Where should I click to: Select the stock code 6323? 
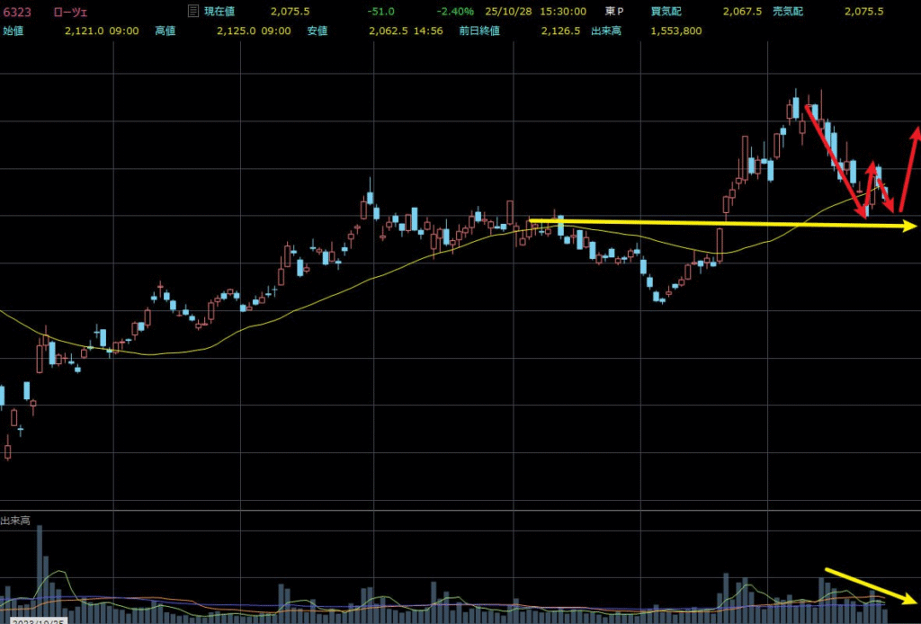click(x=16, y=12)
